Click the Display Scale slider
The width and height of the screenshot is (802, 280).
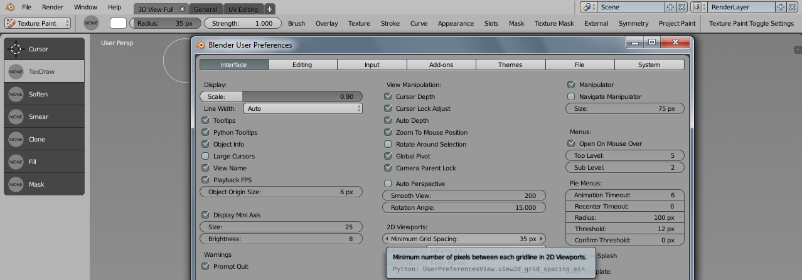pos(281,96)
